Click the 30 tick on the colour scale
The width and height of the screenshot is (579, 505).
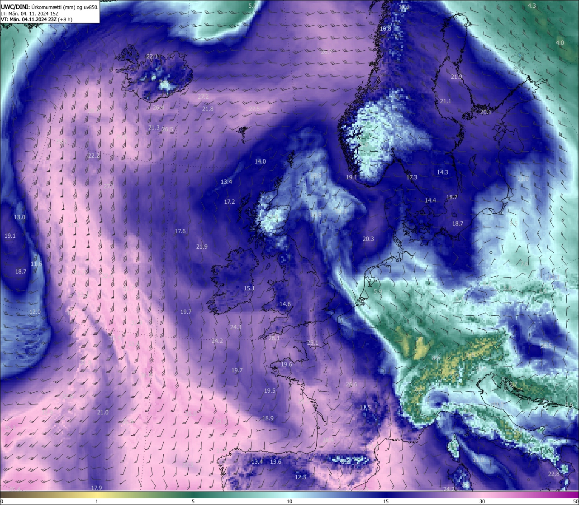point(482,501)
